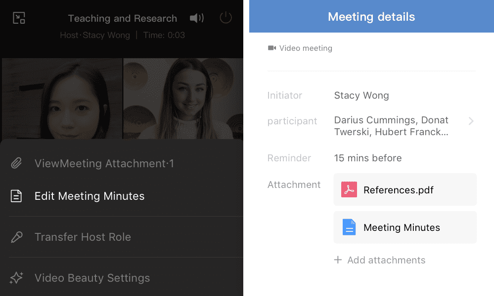
Task: Click the Initiator field label
Action: [x=284, y=95]
